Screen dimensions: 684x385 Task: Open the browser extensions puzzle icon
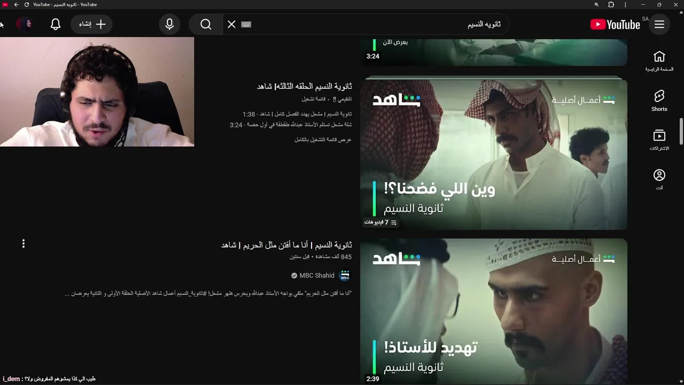pos(611,4)
